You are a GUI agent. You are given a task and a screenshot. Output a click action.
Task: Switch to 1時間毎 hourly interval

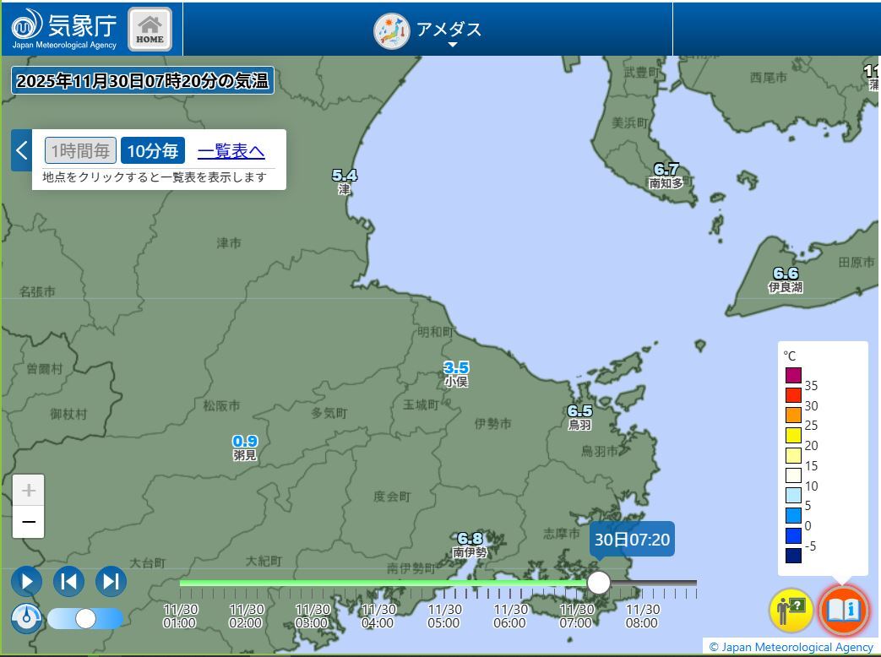point(80,151)
